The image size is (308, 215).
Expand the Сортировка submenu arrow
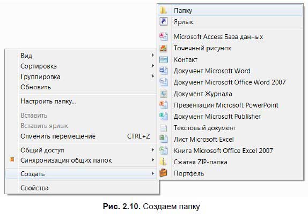pos(153,66)
